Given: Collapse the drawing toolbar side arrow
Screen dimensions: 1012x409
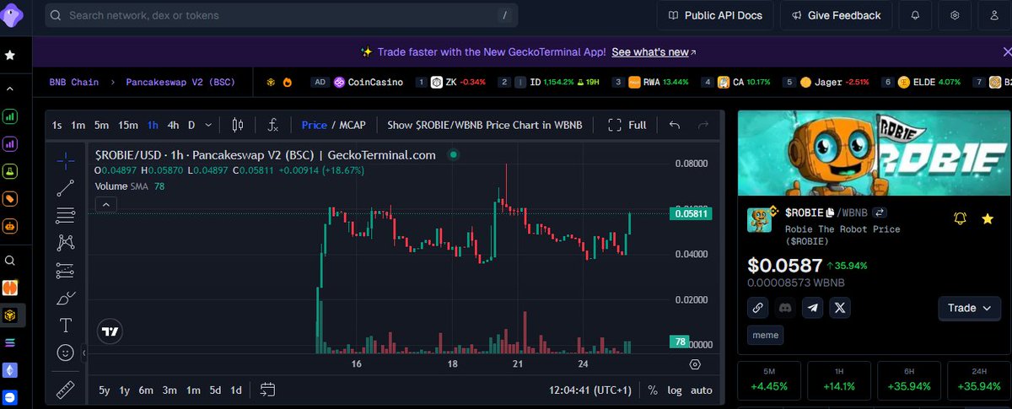Looking at the screenshot, I should pos(83,355).
